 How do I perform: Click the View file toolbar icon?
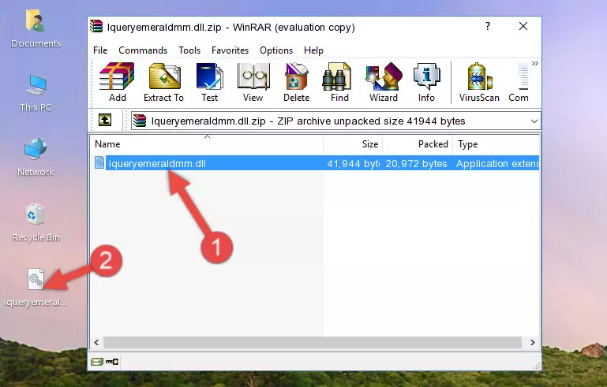(x=253, y=82)
